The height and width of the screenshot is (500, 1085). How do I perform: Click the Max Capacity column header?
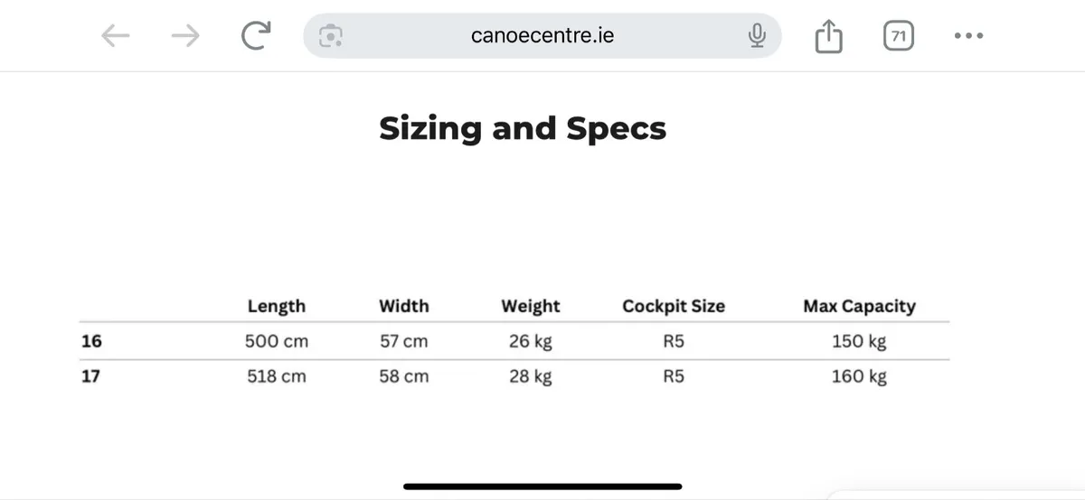tap(859, 306)
